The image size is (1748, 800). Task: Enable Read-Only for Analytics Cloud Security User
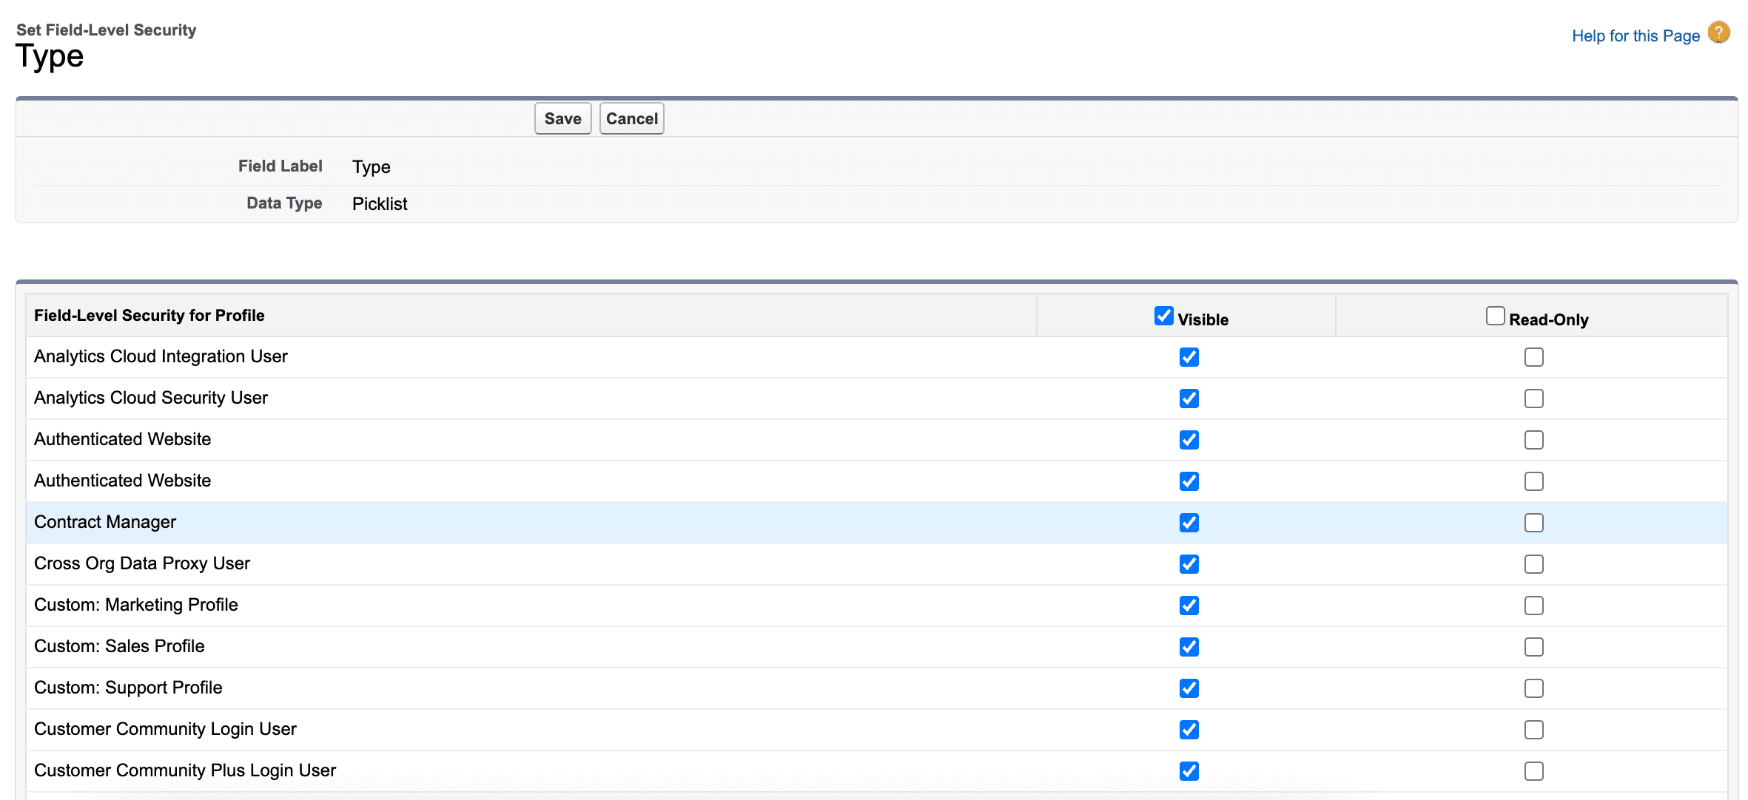point(1533,399)
